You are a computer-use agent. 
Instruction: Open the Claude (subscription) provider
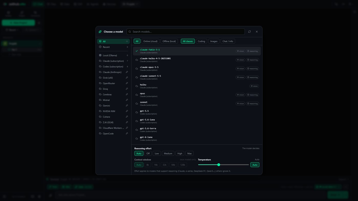(x=113, y=61)
